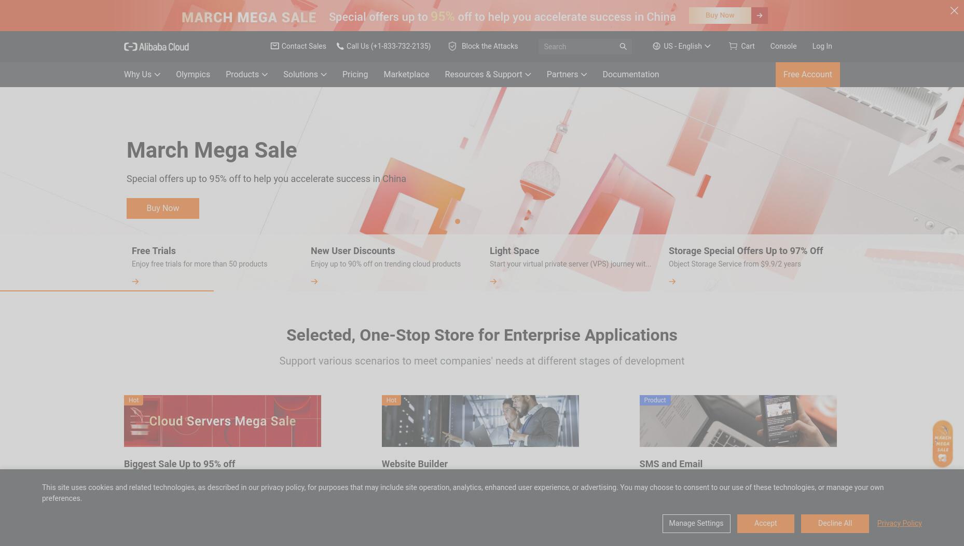
Task: Click the search magnifier icon
Action: [623, 47]
